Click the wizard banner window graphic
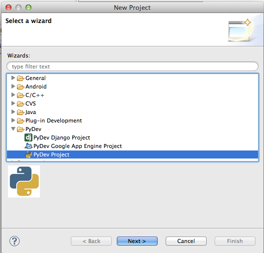Image resolution: width=264 pixels, height=253 pixels. (240, 30)
